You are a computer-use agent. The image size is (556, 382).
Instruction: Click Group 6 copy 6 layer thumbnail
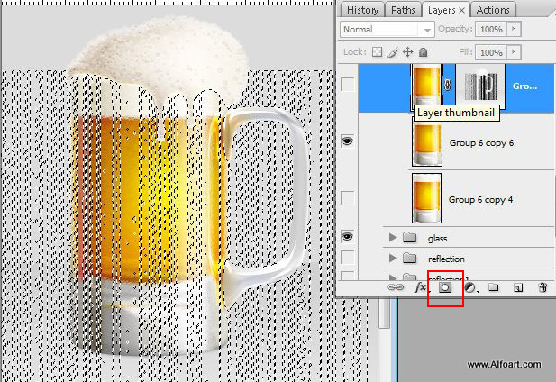[427, 142]
